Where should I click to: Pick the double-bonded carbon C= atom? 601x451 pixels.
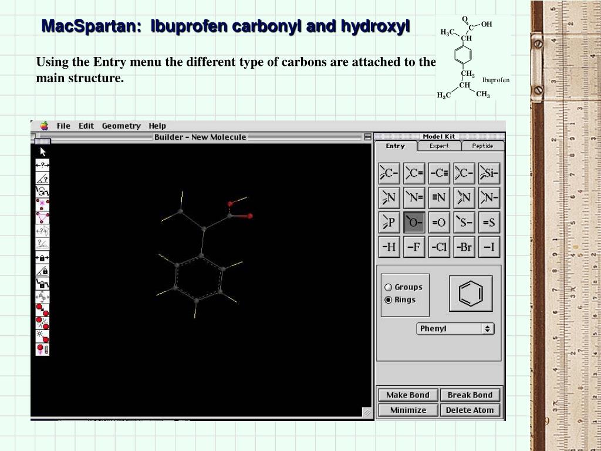point(414,173)
